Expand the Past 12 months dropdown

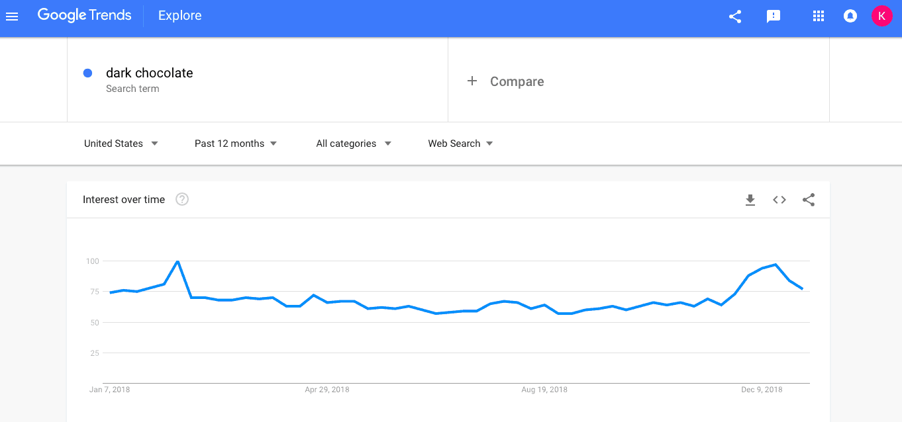(x=236, y=144)
